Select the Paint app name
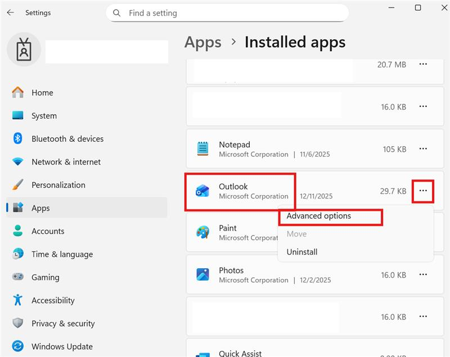The image size is (450, 357). coord(228,228)
